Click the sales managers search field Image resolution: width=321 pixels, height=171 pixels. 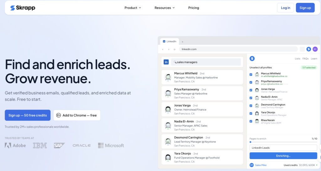click(x=206, y=62)
